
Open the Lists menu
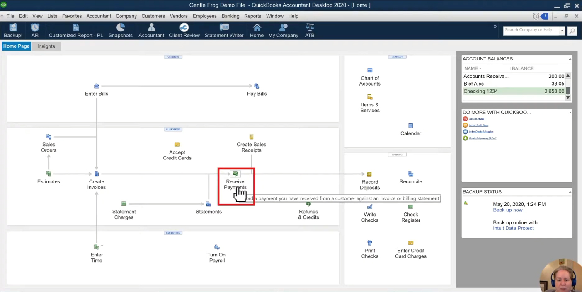(x=52, y=16)
